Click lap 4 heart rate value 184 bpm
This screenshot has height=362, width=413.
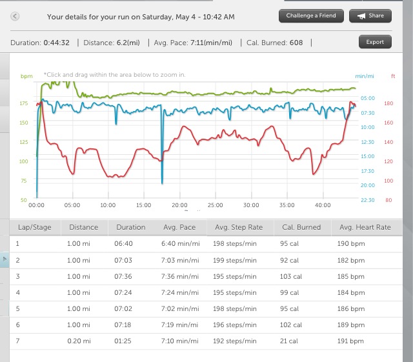click(x=351, y=293)
